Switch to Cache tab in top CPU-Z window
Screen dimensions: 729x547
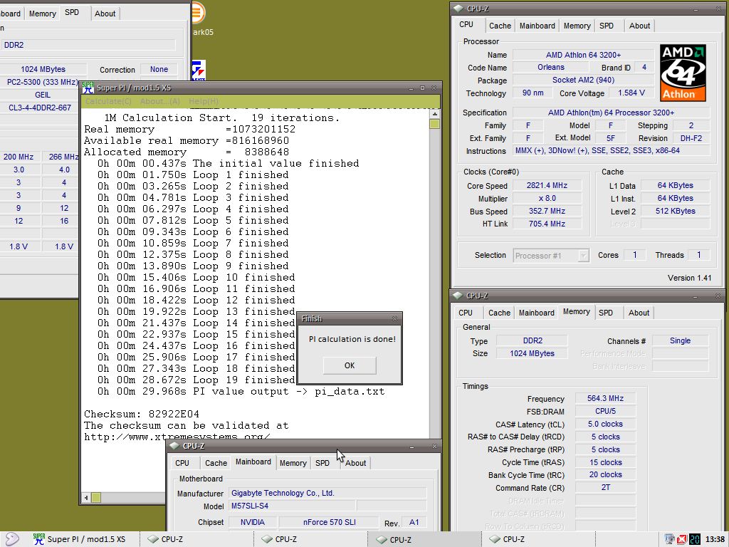click(x=500, y=26)
